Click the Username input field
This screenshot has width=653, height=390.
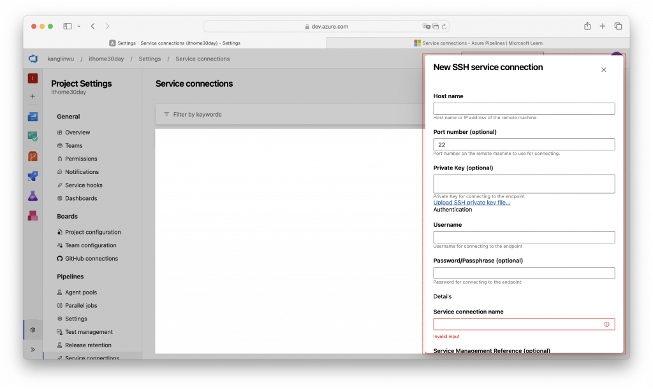tap(524, 237)
